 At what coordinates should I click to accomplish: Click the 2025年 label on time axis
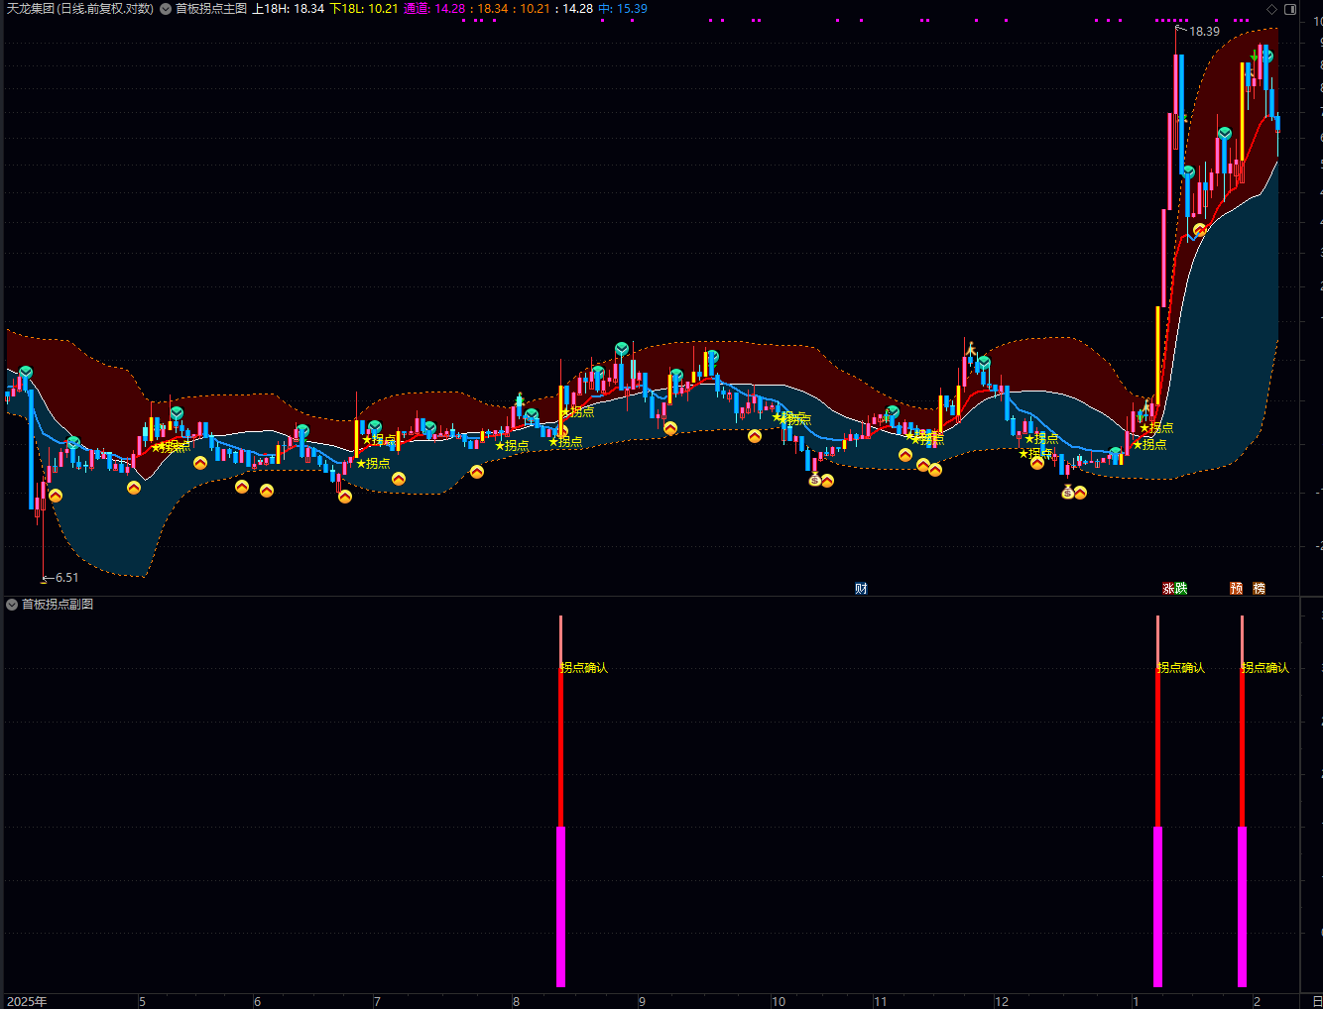pos(27,1002)
